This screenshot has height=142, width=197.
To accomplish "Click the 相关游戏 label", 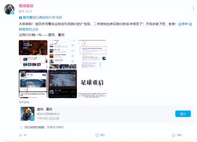I will pyautogui.click(x=24, y=102).
